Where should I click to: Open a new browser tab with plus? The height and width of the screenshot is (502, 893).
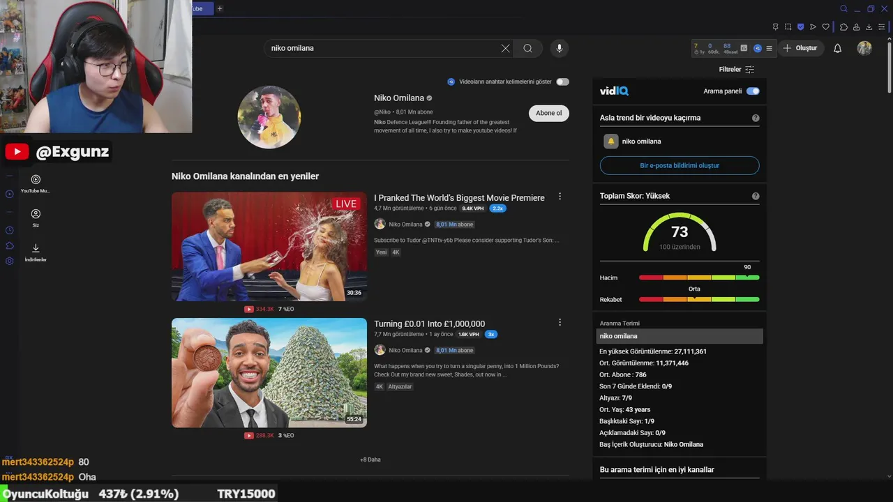point(220,8)
